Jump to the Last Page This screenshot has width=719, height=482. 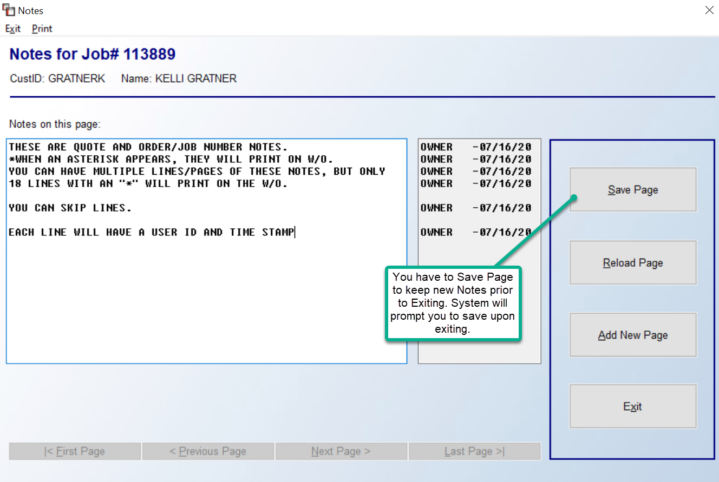click(x=474, y=451)
